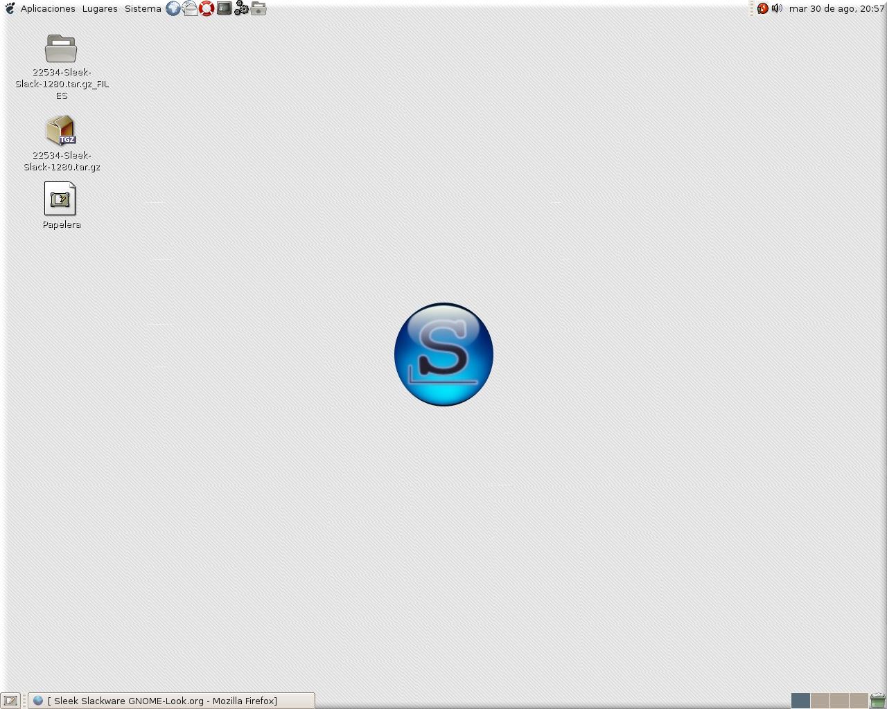Open the home folder launcher in panel
The height and width of the screenshot is (709, 887).
pos(258,8)
